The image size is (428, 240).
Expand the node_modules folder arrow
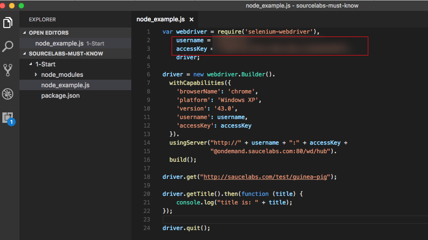pyautogui.click(x=36, y=74)
